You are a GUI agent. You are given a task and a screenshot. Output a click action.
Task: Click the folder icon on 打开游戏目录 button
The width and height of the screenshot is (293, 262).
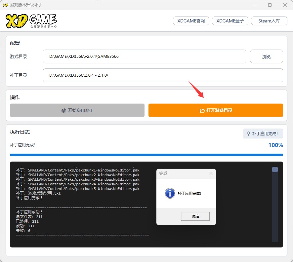[202, 111]
